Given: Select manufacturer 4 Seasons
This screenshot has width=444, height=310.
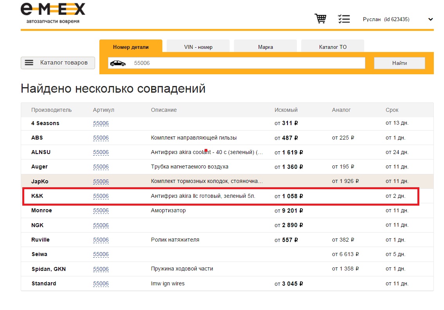Looking at the screenshot, I should [x=45, y=123].
